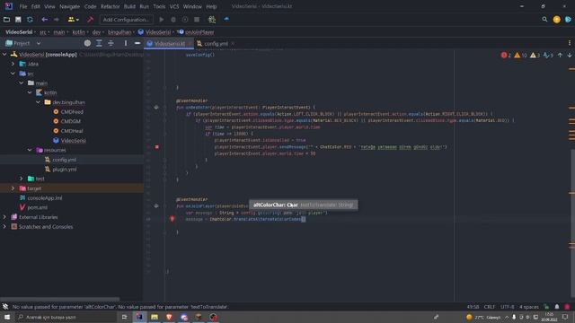
Task: Open the Project Structure icon
Action: pyautogui.click(x=212, y=20)
